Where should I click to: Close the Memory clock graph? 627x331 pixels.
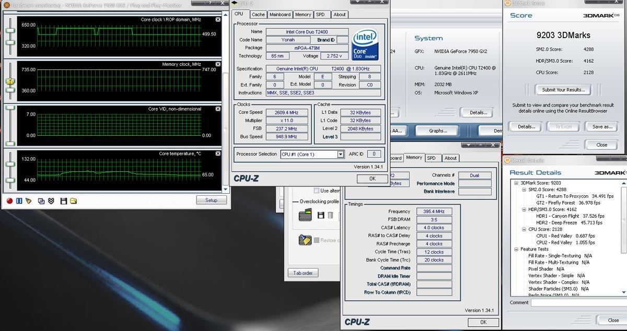pyautogui.click(x=218, y=64)
